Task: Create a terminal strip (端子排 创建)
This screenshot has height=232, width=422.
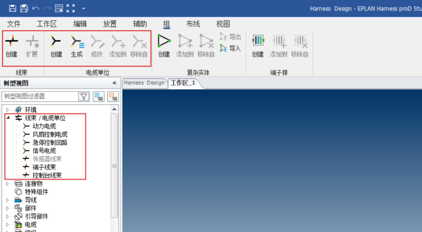Action: click(258, 46)
